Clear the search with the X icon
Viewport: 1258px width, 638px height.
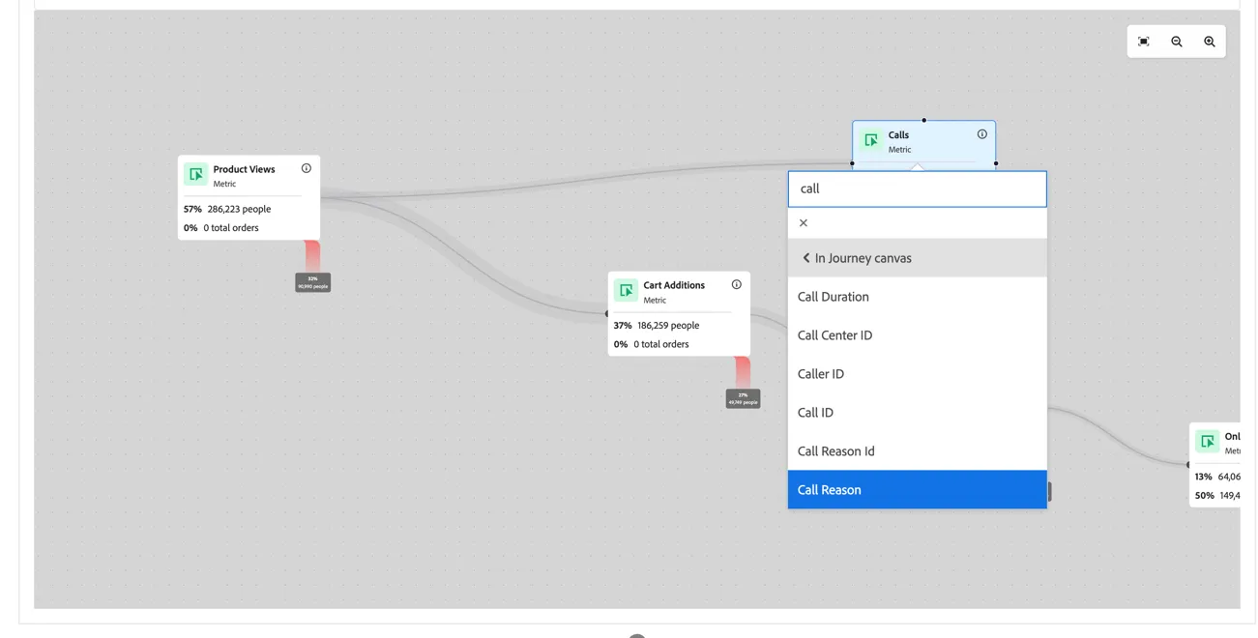coord(804,223)
